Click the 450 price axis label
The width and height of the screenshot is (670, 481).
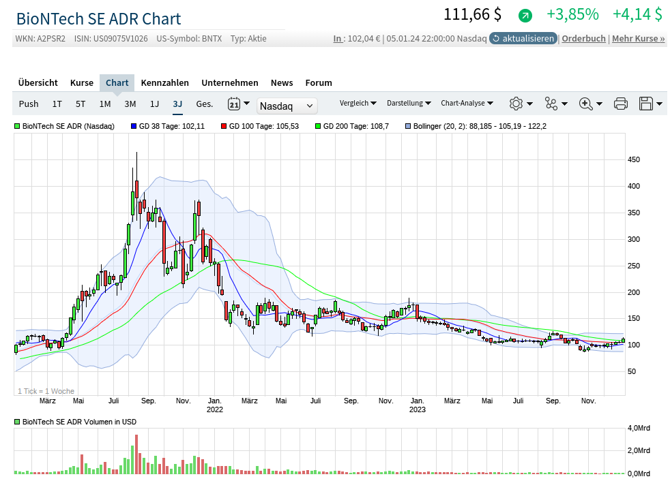click(x=634, y=159)
